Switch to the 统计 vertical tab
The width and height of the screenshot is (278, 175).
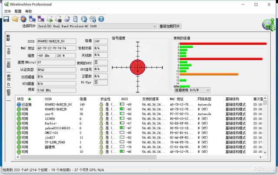pos(9,51)
